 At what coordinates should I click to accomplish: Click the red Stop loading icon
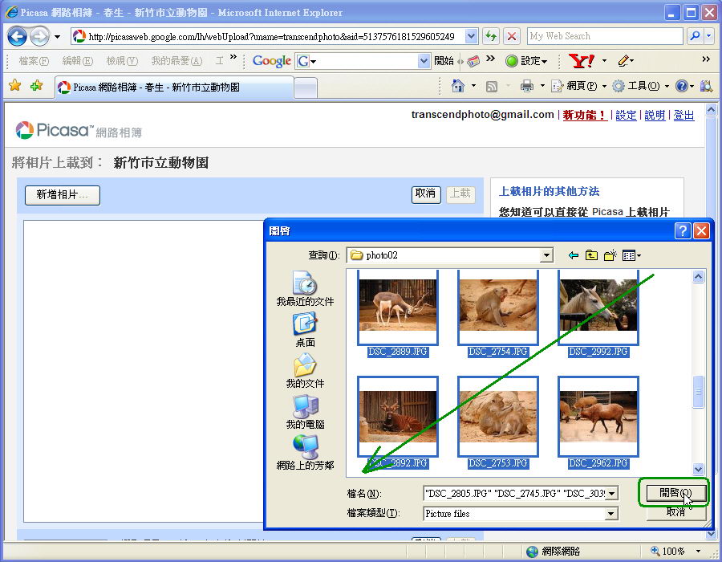(x=512, y=36)
